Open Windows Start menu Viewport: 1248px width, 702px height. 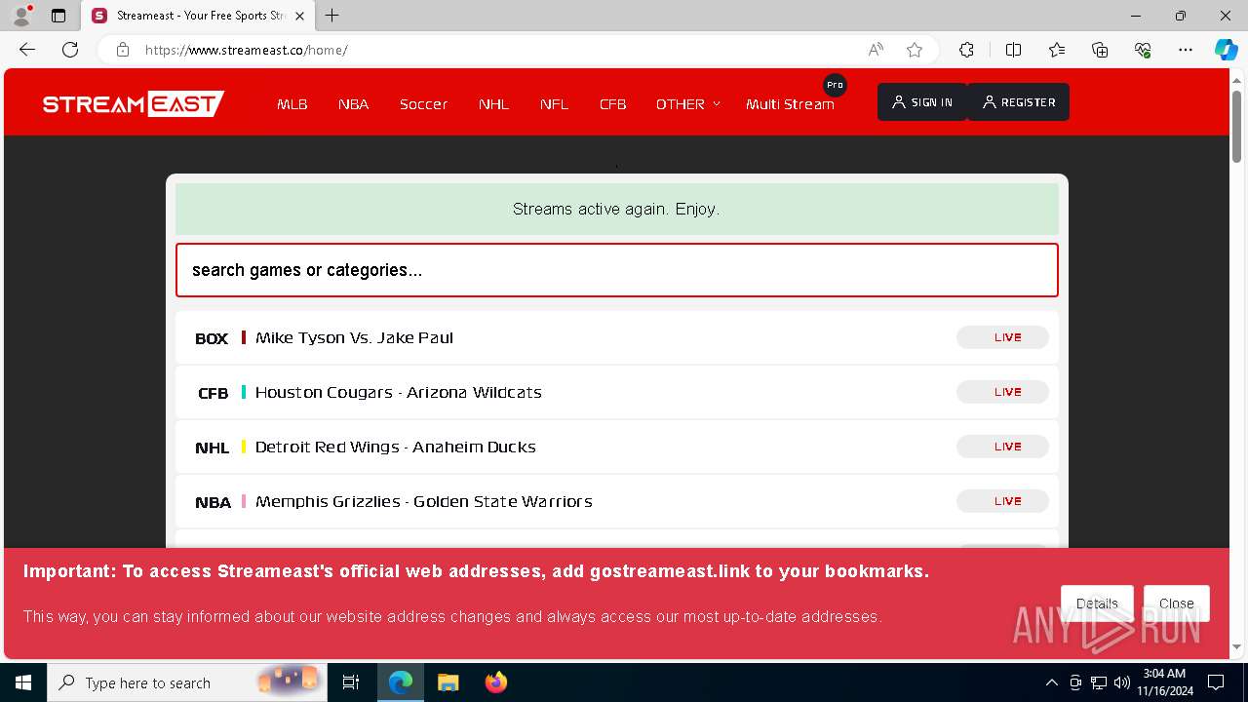[23, 682]
